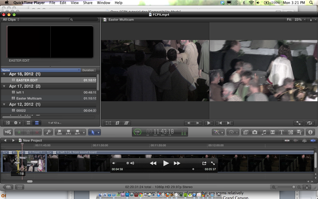Image resolution: width=318 pixels, height=199 pixels.
Task: Open the viewer Fit zoom percentage menu
Action: [296, 20]
